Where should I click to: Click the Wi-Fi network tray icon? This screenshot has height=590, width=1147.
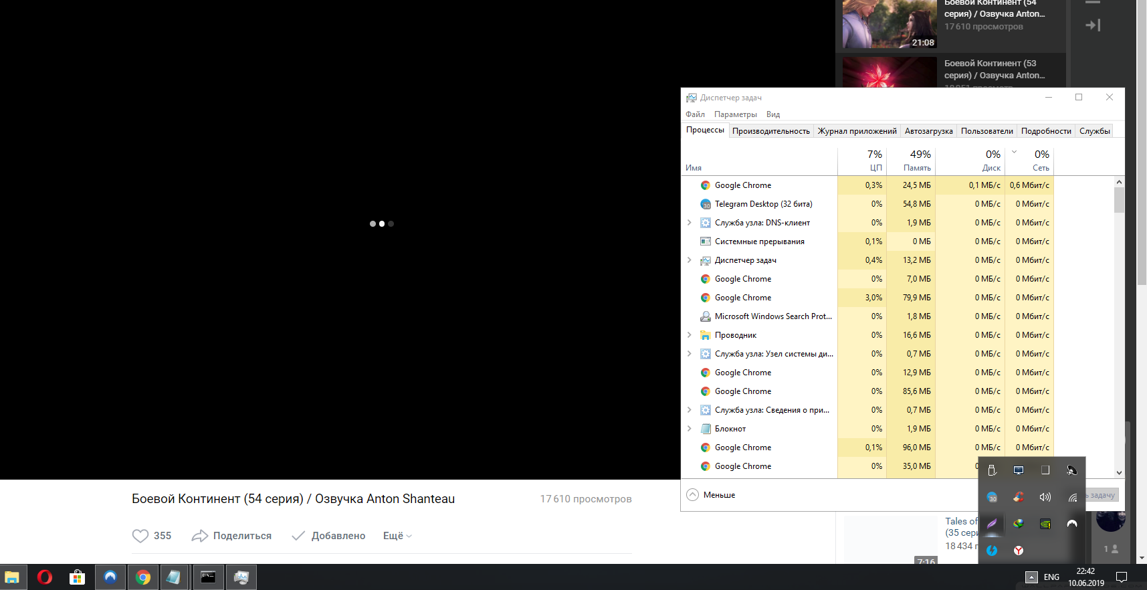click(1071, 497)
